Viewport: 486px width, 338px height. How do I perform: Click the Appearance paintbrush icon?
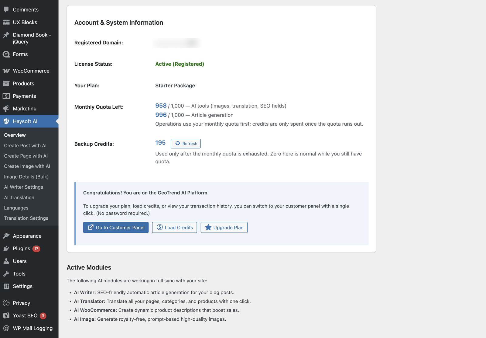click(6, 236)
